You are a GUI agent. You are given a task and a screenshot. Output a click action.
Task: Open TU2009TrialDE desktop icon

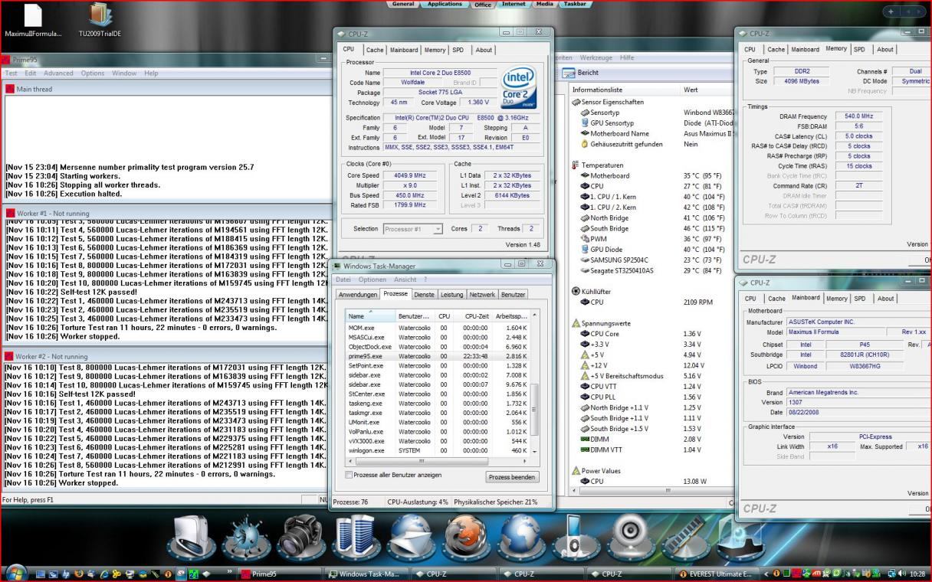click(100, 21)
